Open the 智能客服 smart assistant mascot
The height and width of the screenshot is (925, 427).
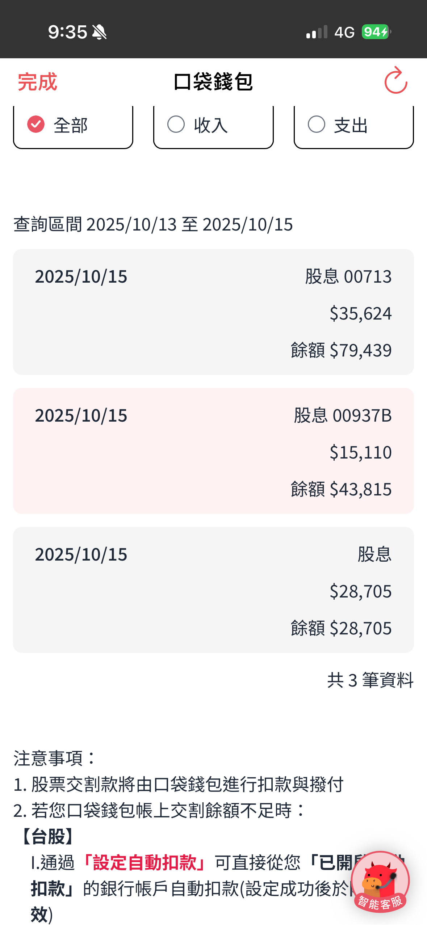380,882
